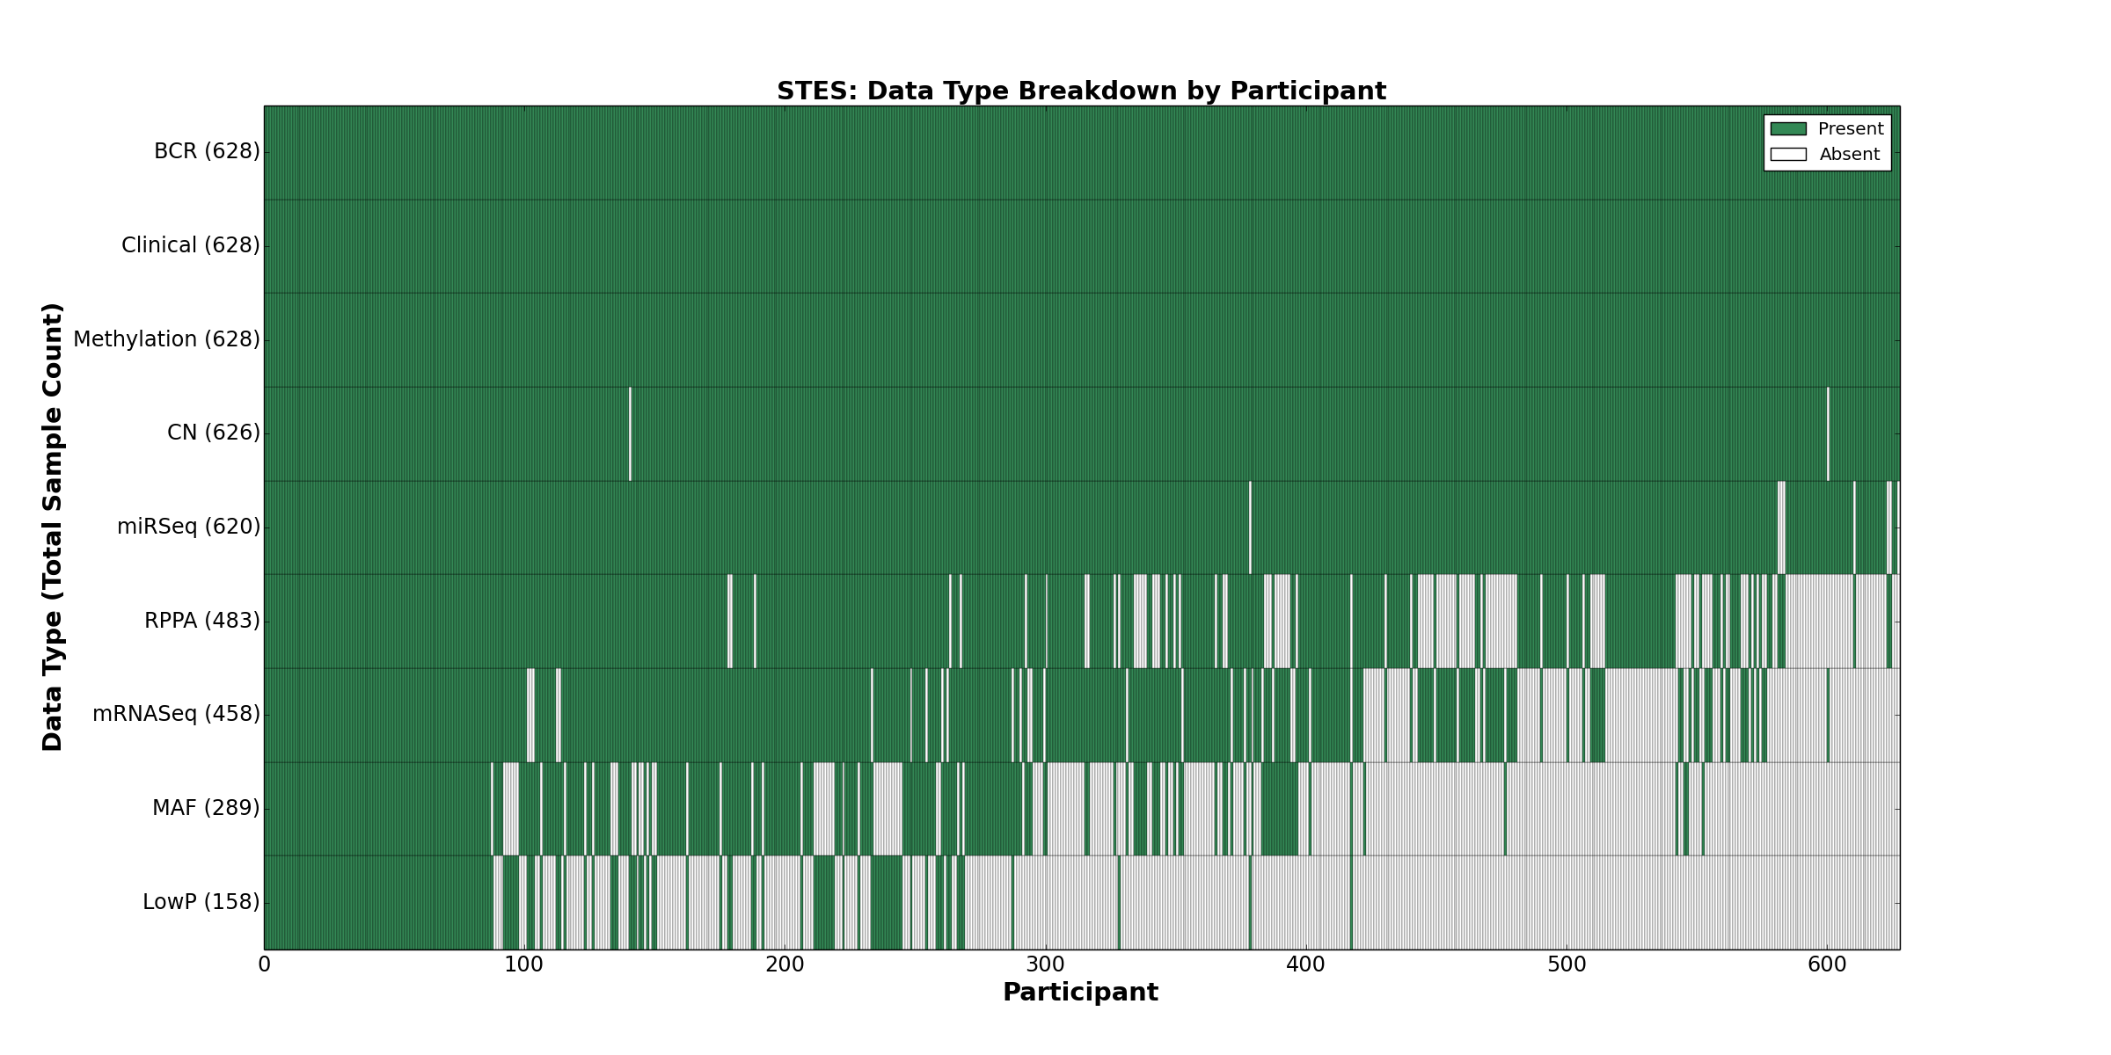
Task: Click the Clinical (628) row label
Action: click(191, 245)
